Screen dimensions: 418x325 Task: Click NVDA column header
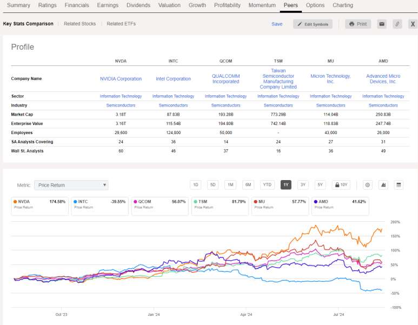tap(121, 61)
